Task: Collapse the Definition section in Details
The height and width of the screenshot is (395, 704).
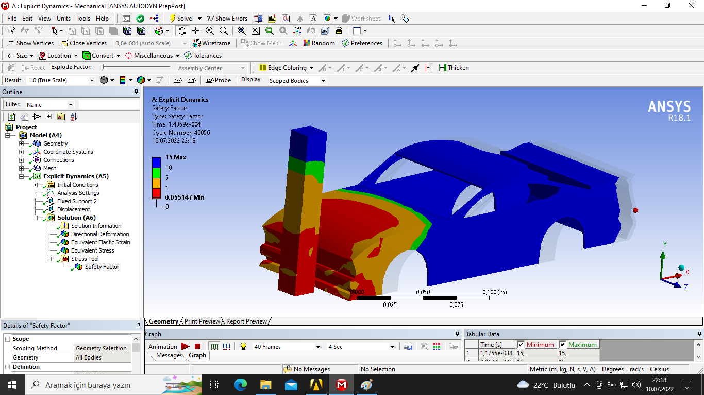Action: [8, 367]
